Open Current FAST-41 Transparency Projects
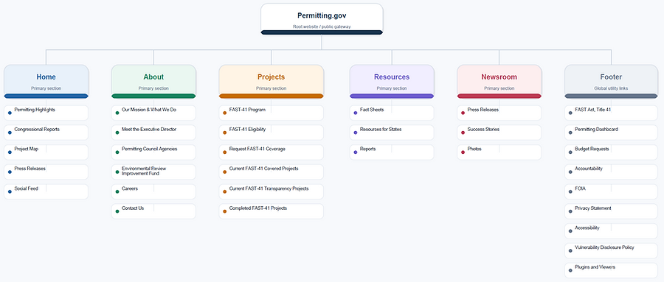664x282 pixels. 271,191
